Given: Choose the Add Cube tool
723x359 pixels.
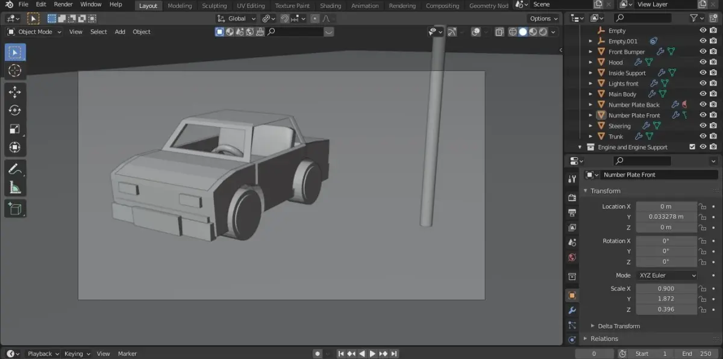Looking at the screenshot, I should pos(15,209).
